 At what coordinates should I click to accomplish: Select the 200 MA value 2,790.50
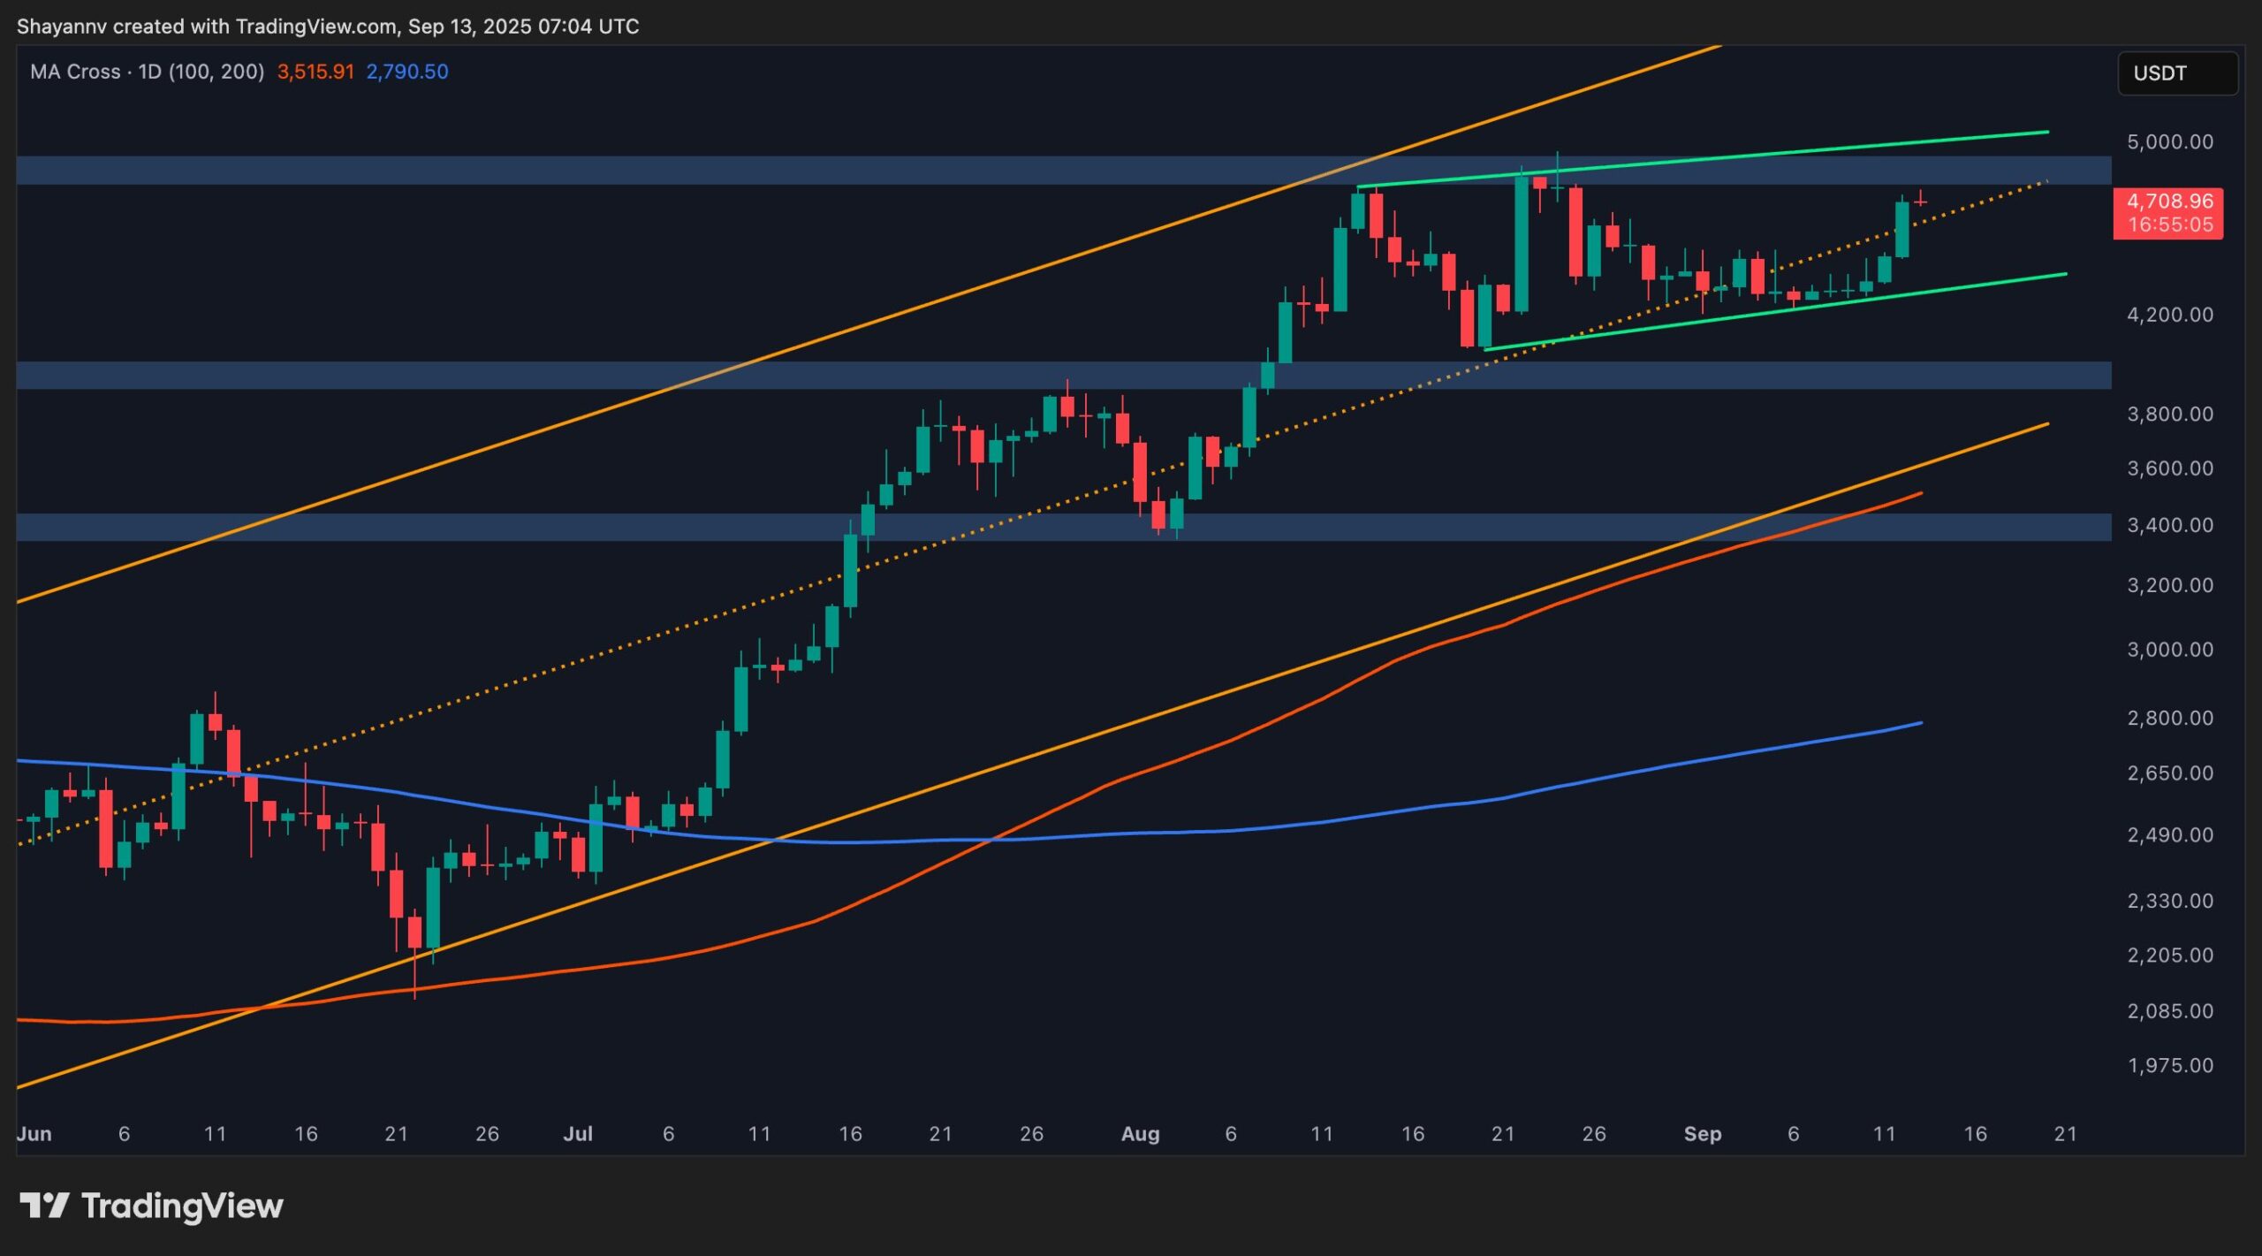coord(407,72)
